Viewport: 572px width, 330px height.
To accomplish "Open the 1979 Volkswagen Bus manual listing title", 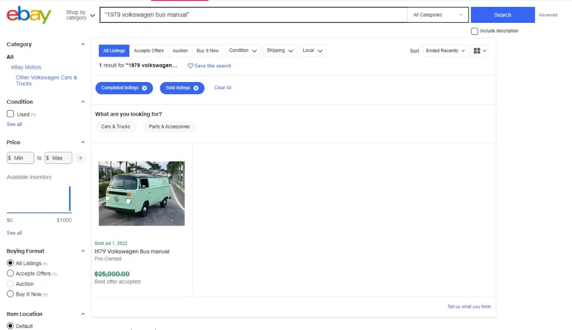I will click(132, 252).
